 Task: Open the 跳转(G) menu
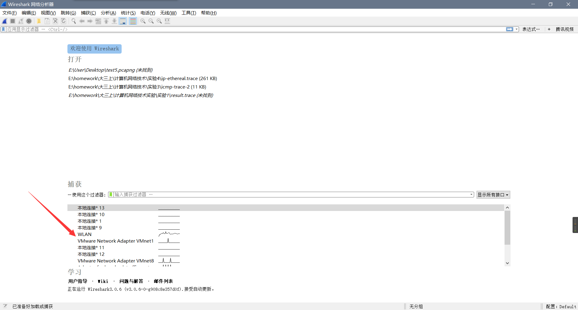click(x=68, y=13)
